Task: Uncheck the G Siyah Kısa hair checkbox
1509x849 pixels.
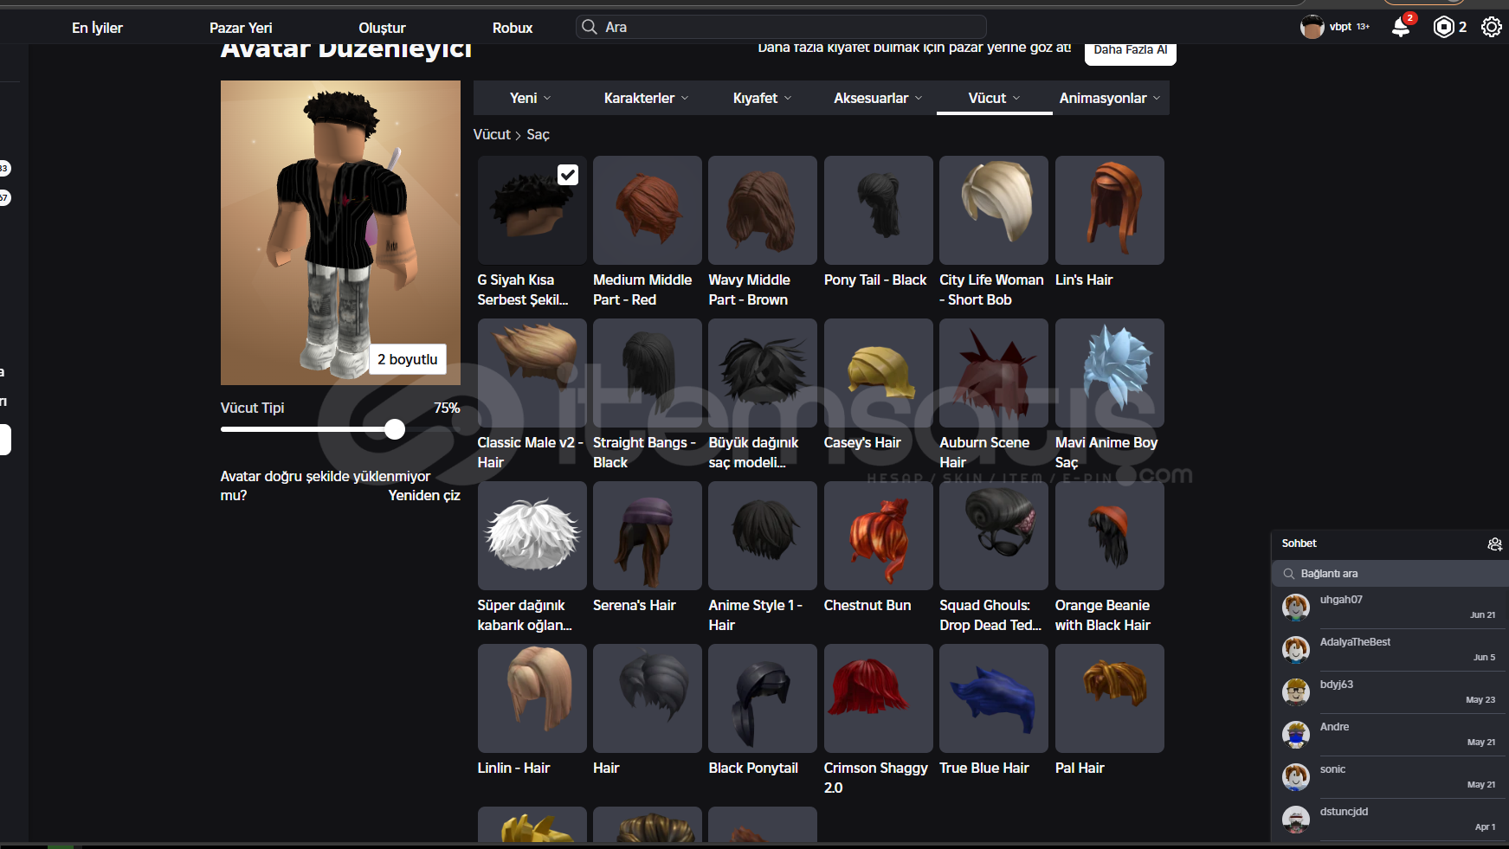Action: click(568, 175)
